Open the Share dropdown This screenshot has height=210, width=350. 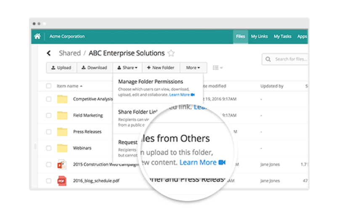127,68
